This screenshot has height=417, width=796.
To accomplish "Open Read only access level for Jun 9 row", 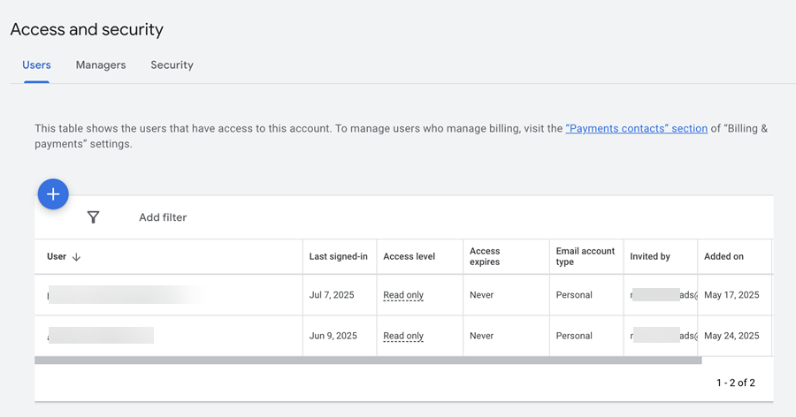I will coord(403,336).
